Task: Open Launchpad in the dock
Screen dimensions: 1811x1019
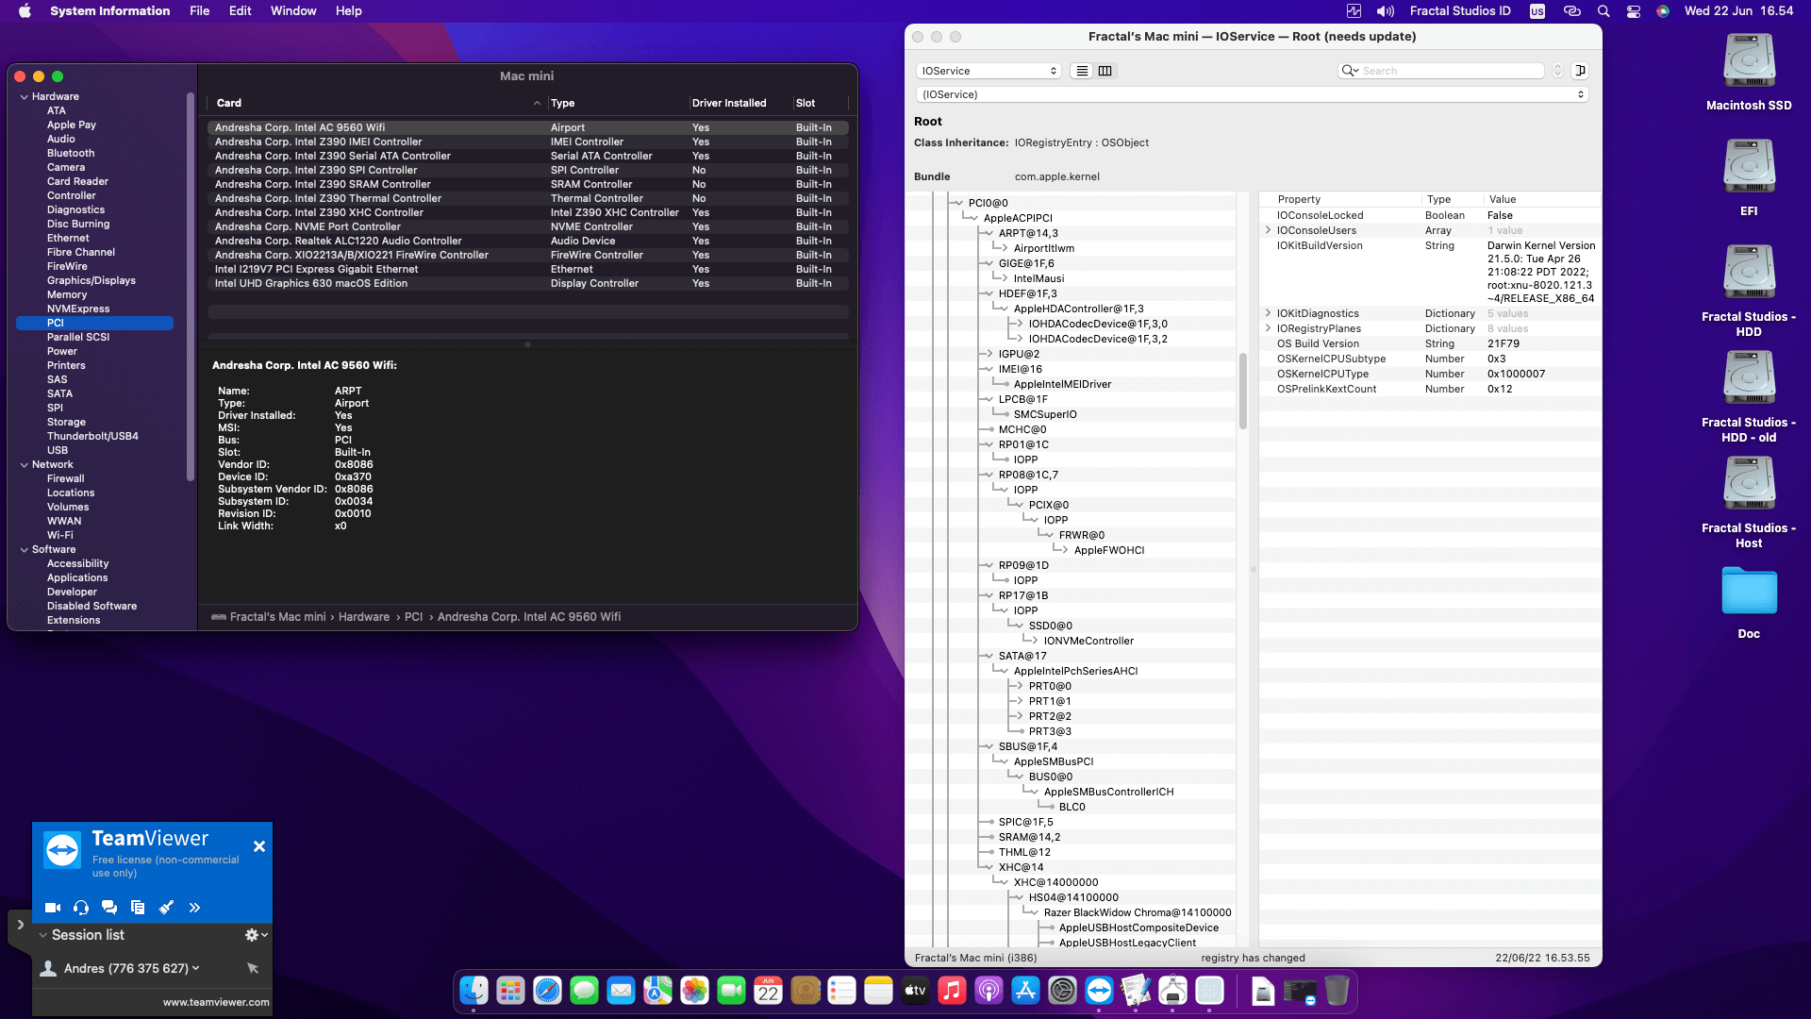Action: (x=510, y=991)
